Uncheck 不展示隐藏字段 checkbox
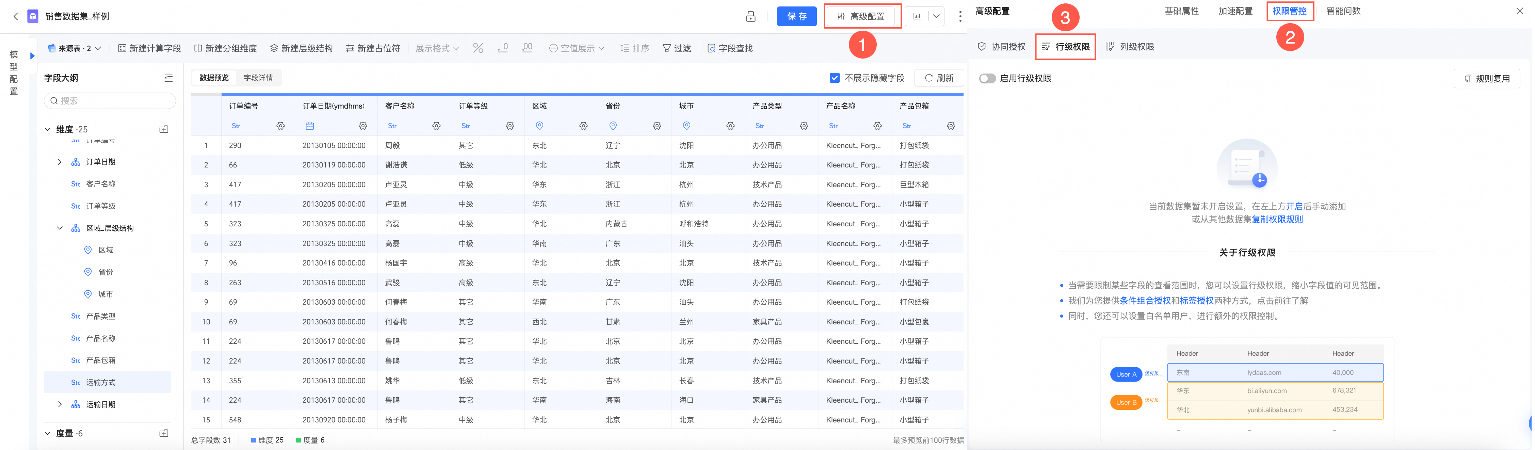The image size is (1535, 450). [834, 78]
